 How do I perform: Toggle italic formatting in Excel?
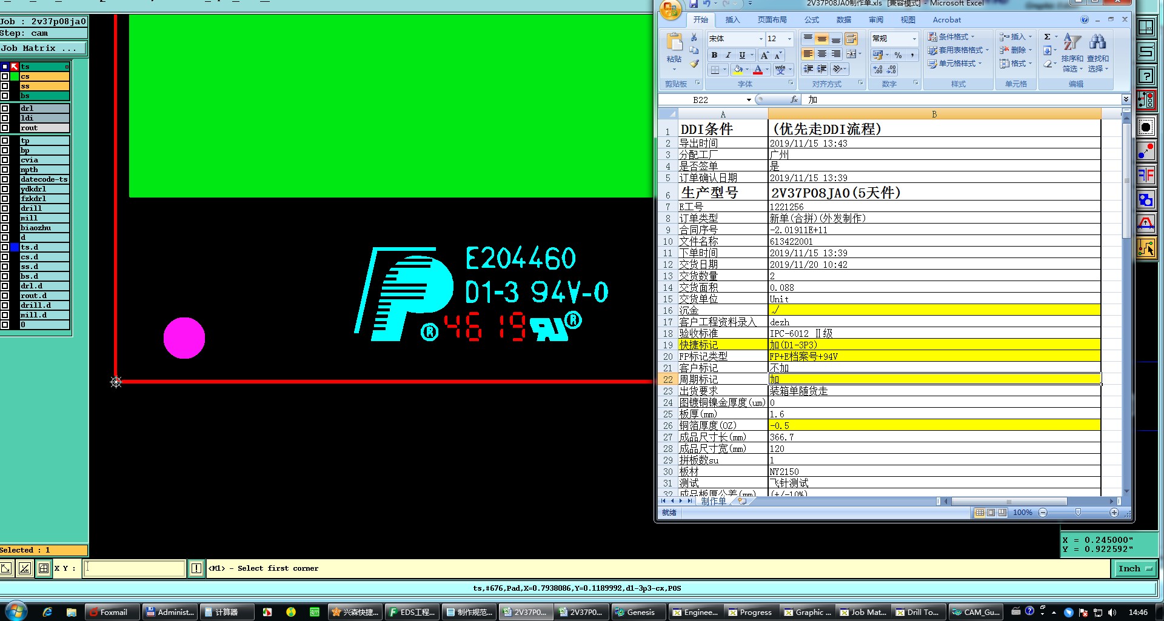click(x=728, y=55)
